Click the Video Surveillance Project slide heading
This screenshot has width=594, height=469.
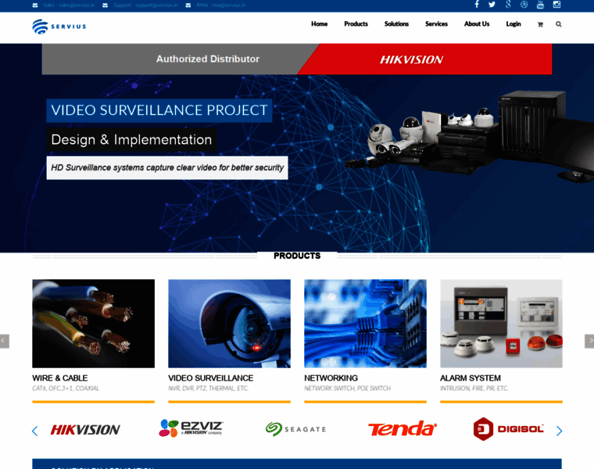click(159, 110)
